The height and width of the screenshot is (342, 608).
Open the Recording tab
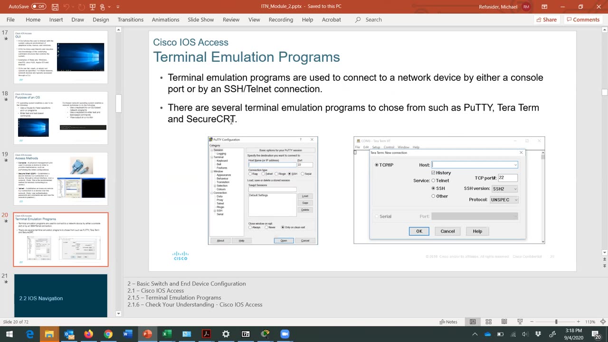(281, 19)
